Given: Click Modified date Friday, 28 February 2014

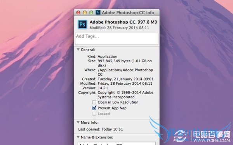Looking at the screenshot, I should pos(125,84).
